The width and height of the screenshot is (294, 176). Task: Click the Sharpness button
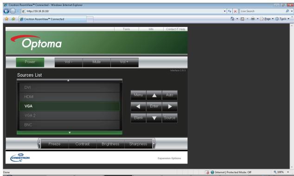[x=138, y=144]
